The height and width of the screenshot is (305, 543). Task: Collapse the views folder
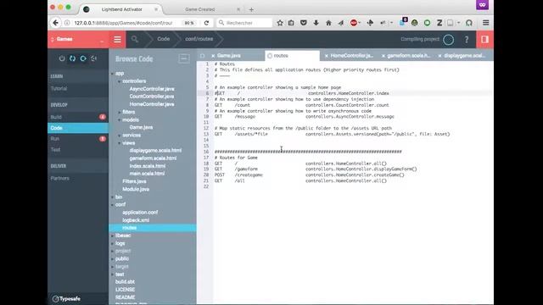click(119, 143)
